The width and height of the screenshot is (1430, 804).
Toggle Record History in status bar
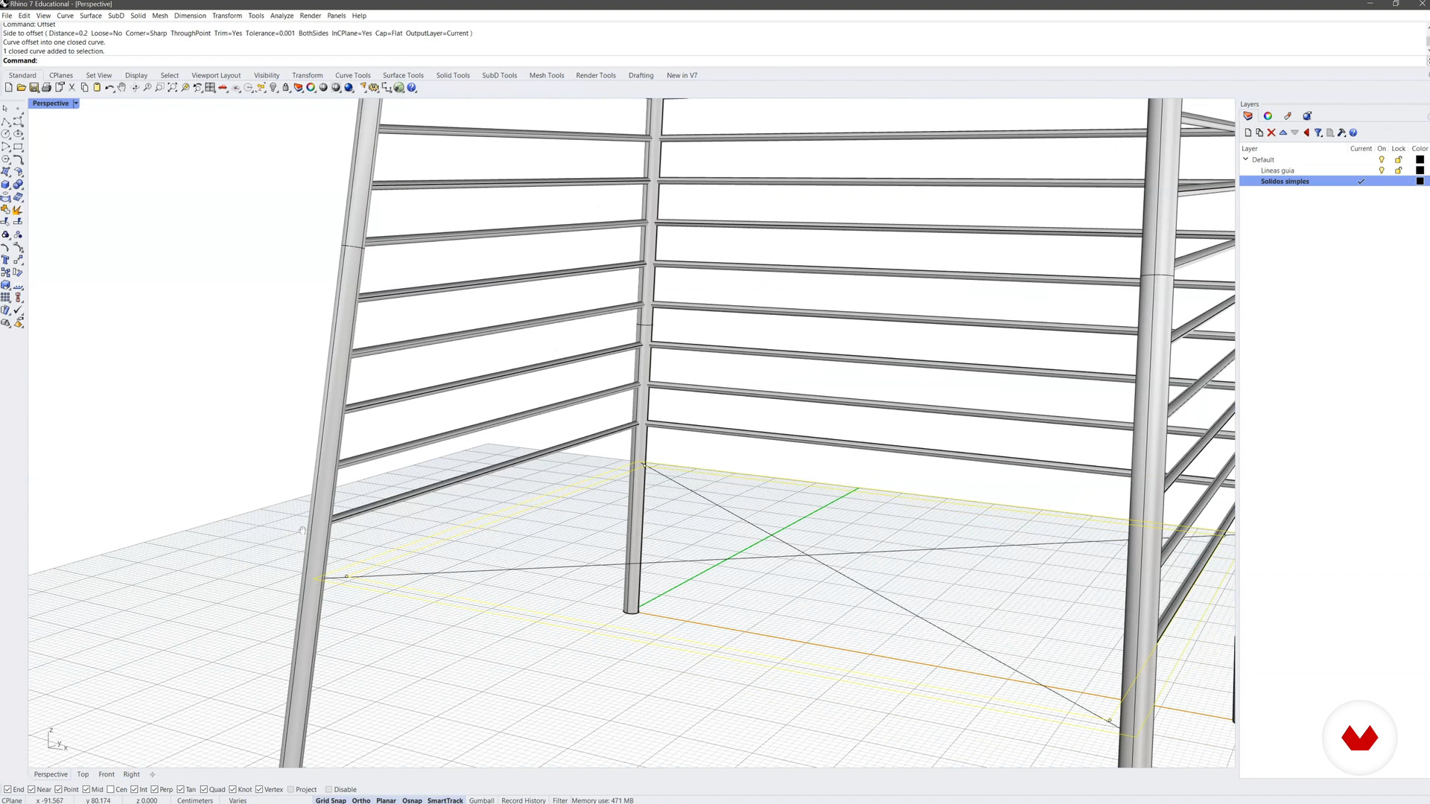[524, 800]
